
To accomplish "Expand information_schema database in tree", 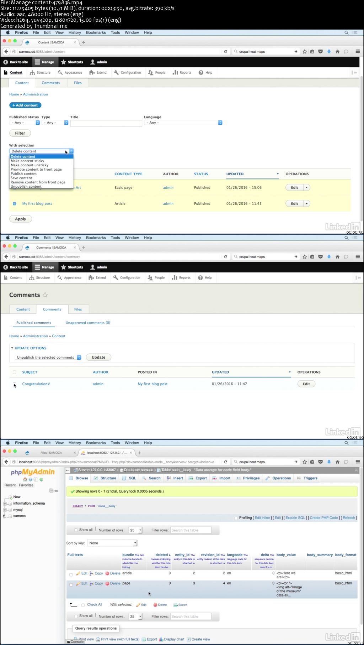I will 5,503.
